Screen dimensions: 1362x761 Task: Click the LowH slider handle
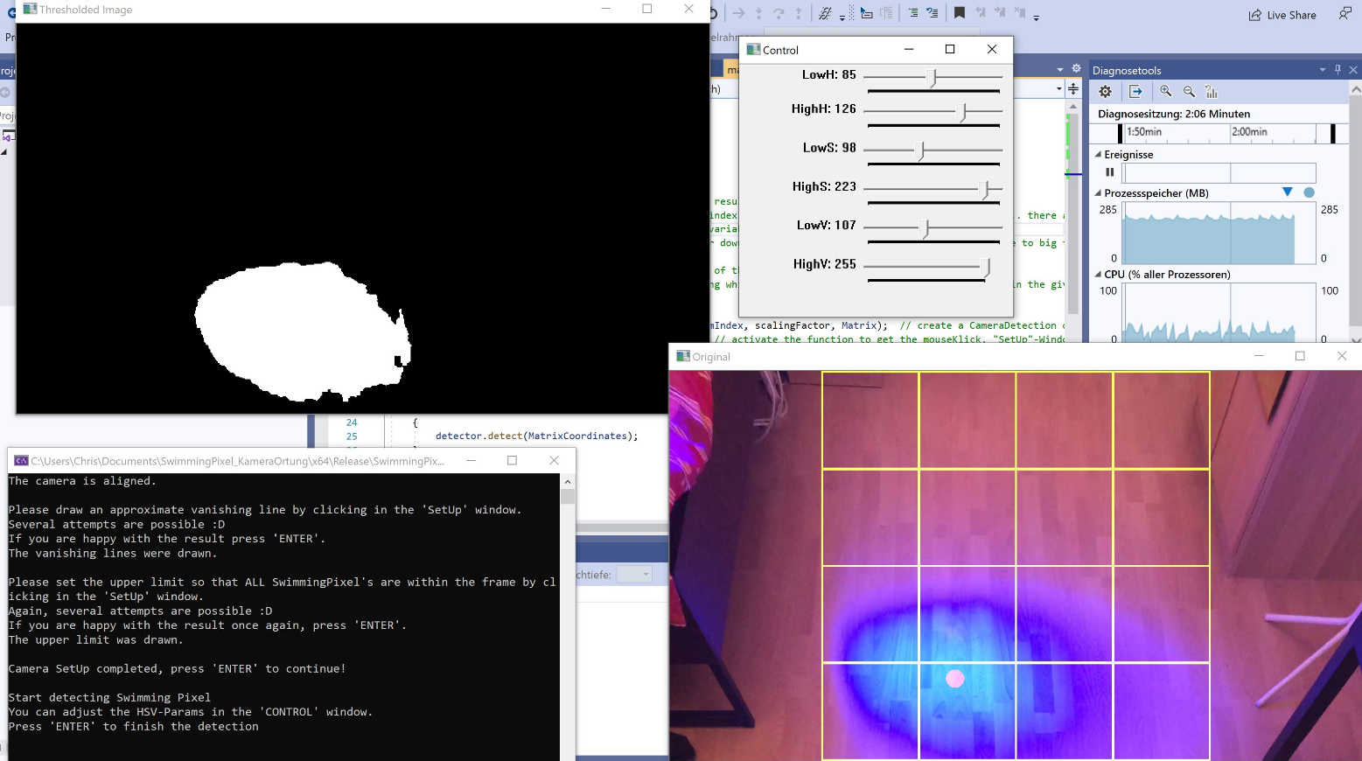click(x=932, y=78)
